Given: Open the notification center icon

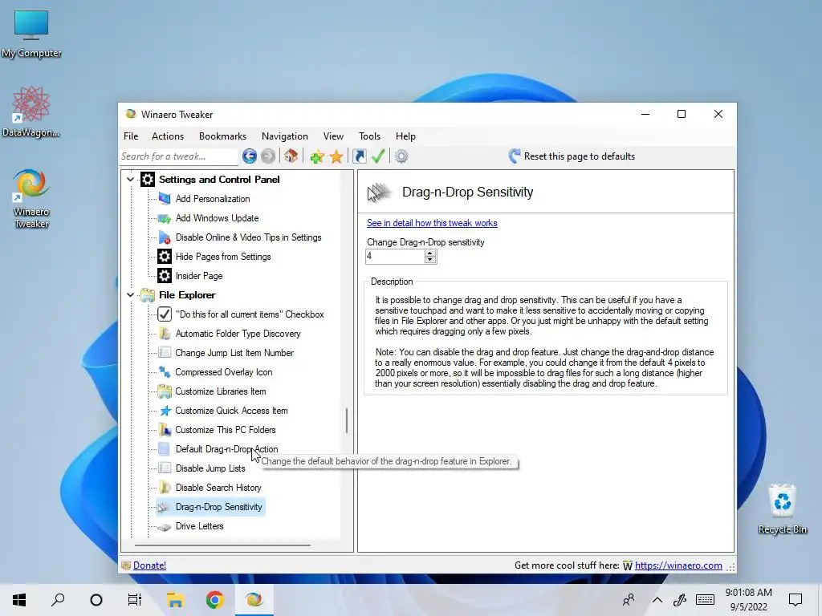Looking at the screenshot, I should click(x=796, y=600).
